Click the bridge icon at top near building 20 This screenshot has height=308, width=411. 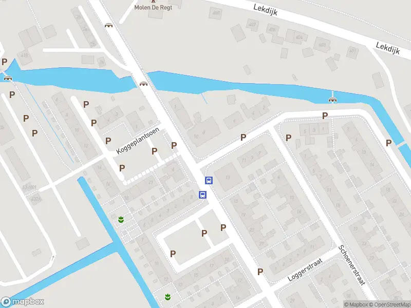click(108, 25)
